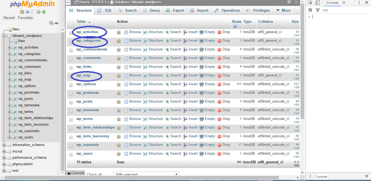
Task: Open the Operations tab
Action: tap(227, 10)
